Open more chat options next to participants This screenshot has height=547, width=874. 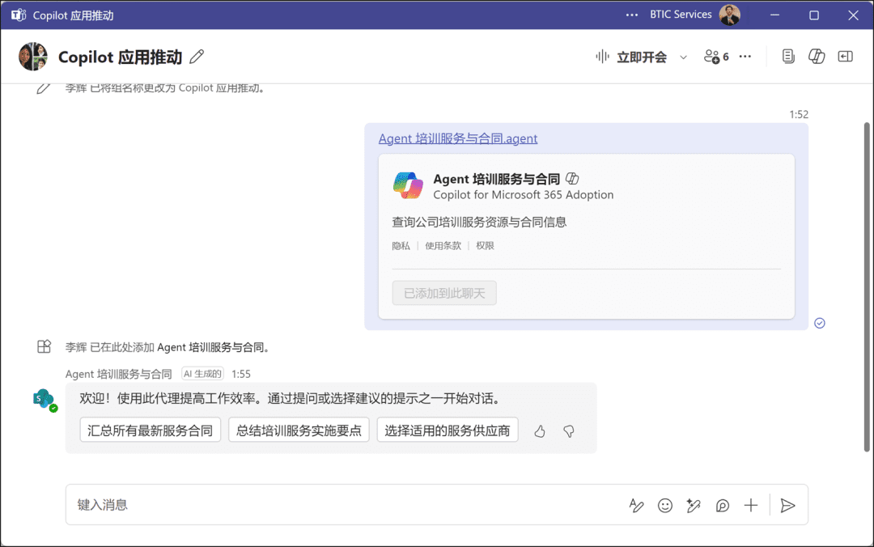point(745,57)
